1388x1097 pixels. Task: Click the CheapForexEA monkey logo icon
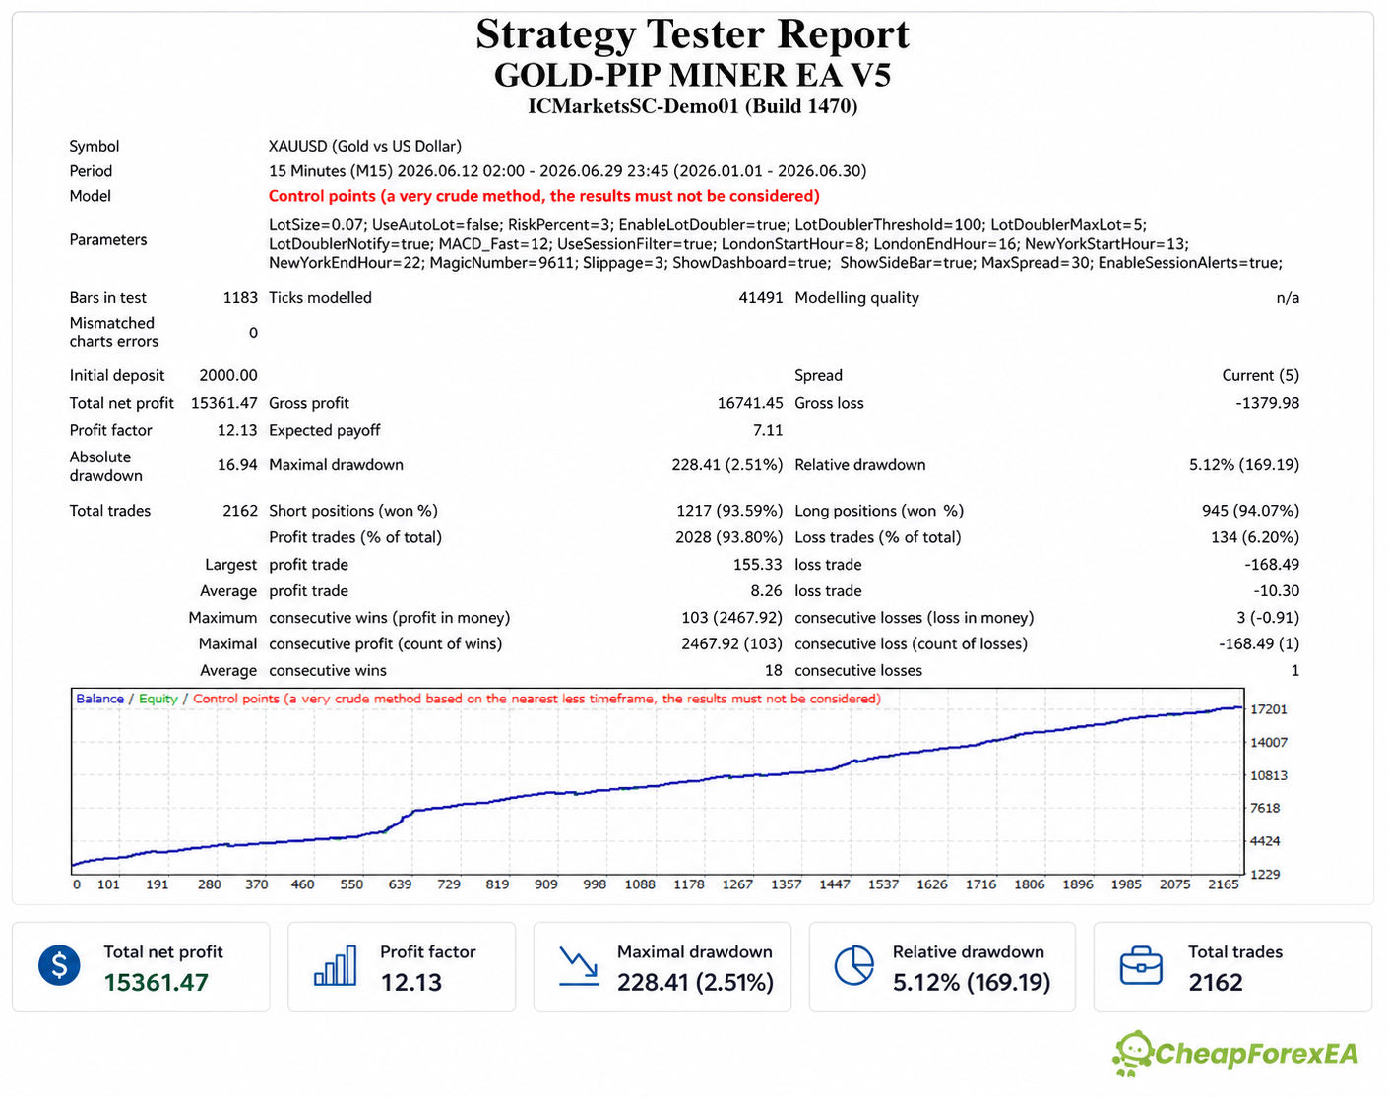(x=1133, y=1054)
